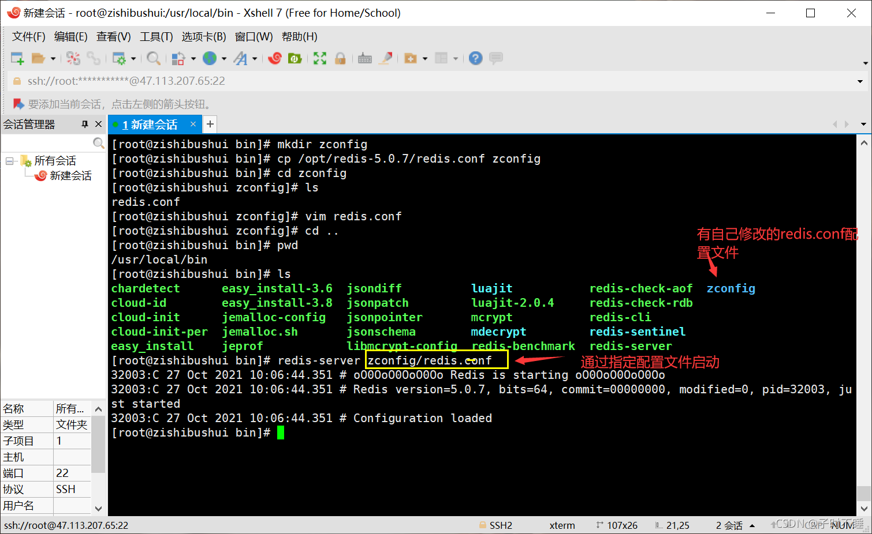Click the session search input field

pos(47,142)
